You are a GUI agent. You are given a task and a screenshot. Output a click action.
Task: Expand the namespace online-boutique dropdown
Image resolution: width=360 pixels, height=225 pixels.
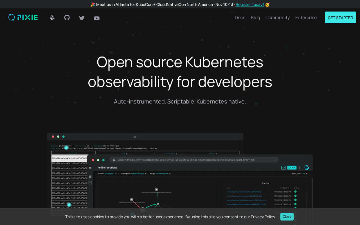coord(139,174)
